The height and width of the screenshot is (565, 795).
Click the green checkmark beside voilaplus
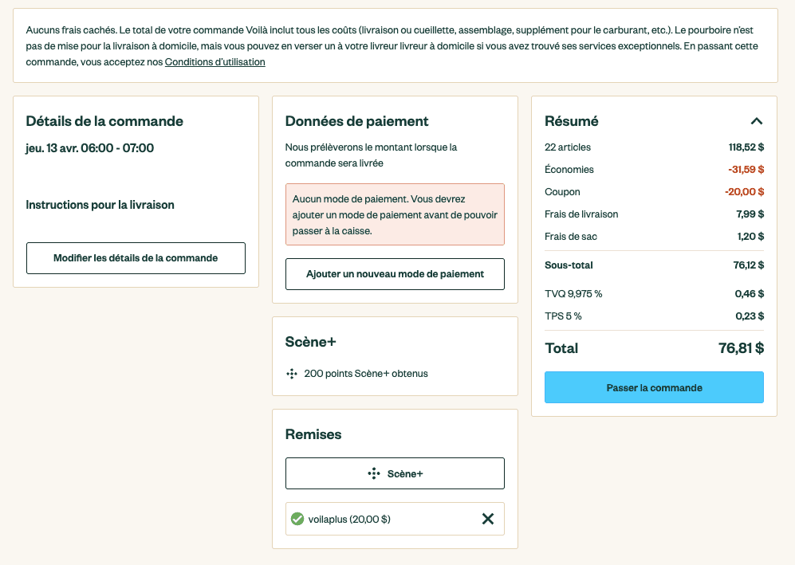pyautogui.click(x=297, y=519)
